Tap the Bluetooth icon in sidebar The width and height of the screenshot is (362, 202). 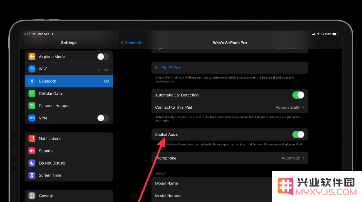32,81
